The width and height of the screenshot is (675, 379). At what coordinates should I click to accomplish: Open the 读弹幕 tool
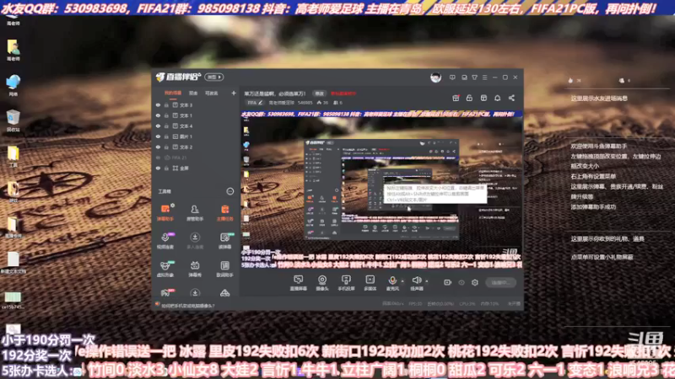tap(224, 241)
